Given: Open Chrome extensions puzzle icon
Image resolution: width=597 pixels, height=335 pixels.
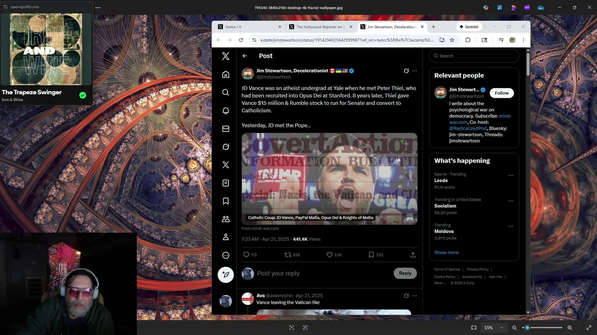Looking at the screenshot, I should 468,40.
